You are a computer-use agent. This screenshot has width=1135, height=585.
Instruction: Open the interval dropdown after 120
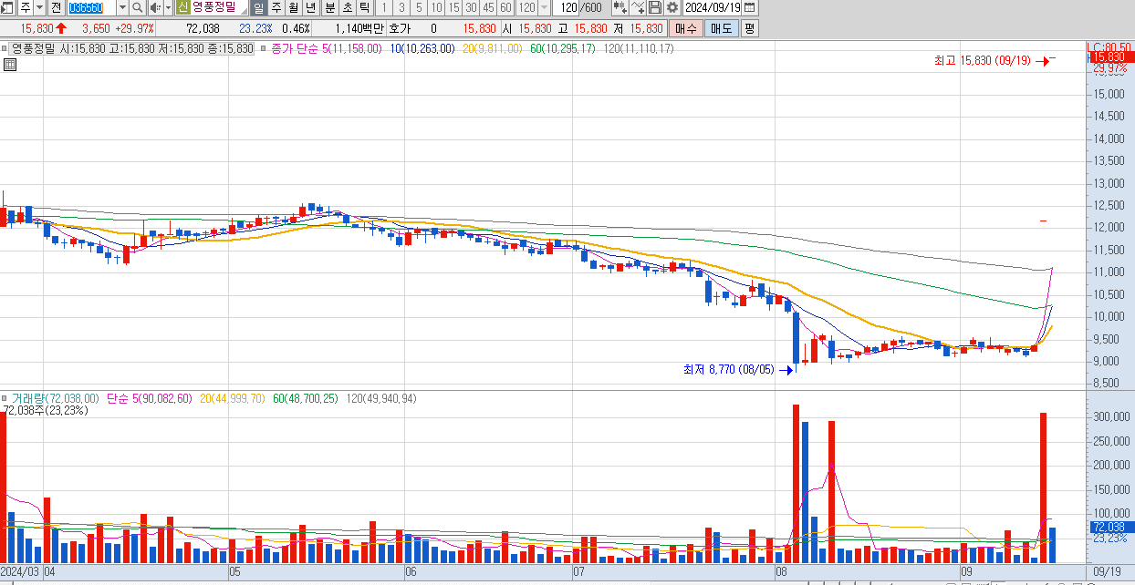[545, 7]
